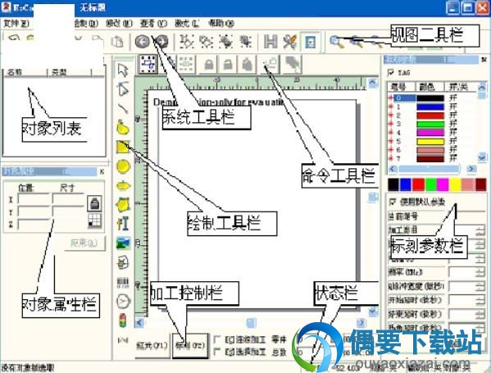Click the 结束延时 spinner arrows
This screenshot has width=491, height=373.
click(x=480, y=314)
